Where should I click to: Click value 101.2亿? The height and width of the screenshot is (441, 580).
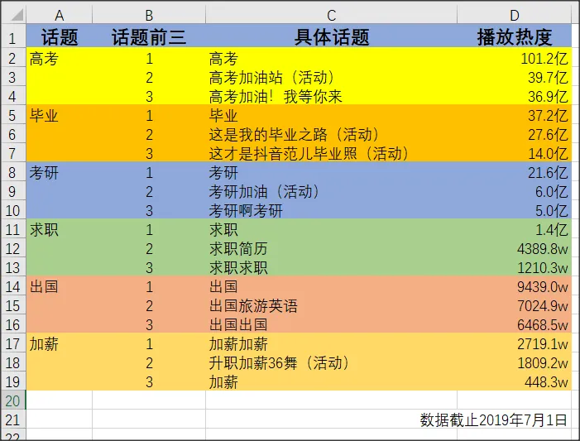pos(544,59)
